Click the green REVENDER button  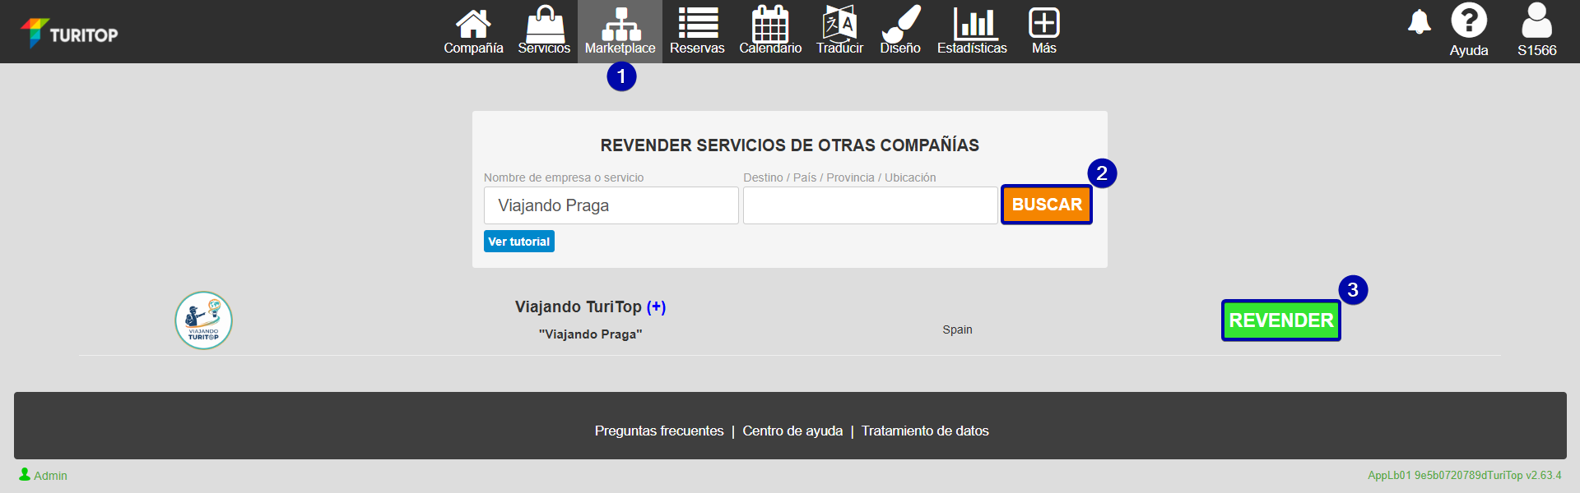[x=1281, y=320]
